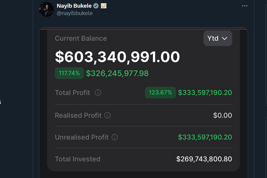Open Nayib Bukele's profile avatar
Viewport: 267px width, 178px height.
click(x=46, y=9)
